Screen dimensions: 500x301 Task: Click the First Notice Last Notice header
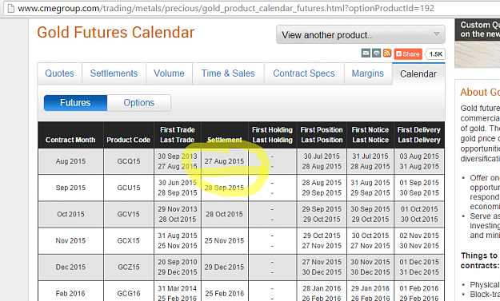370,135
